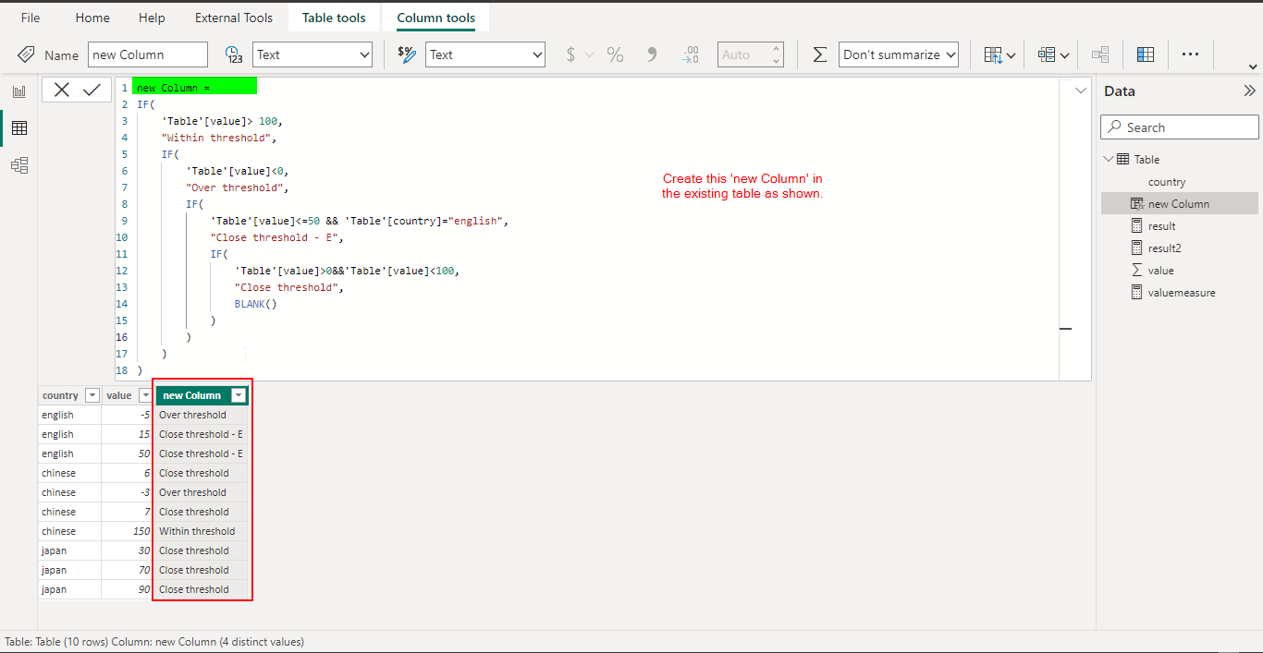Viewport: 1263px width, 653px height.
Task: Select new Column field in Data pane
Action: point(1179,204)
